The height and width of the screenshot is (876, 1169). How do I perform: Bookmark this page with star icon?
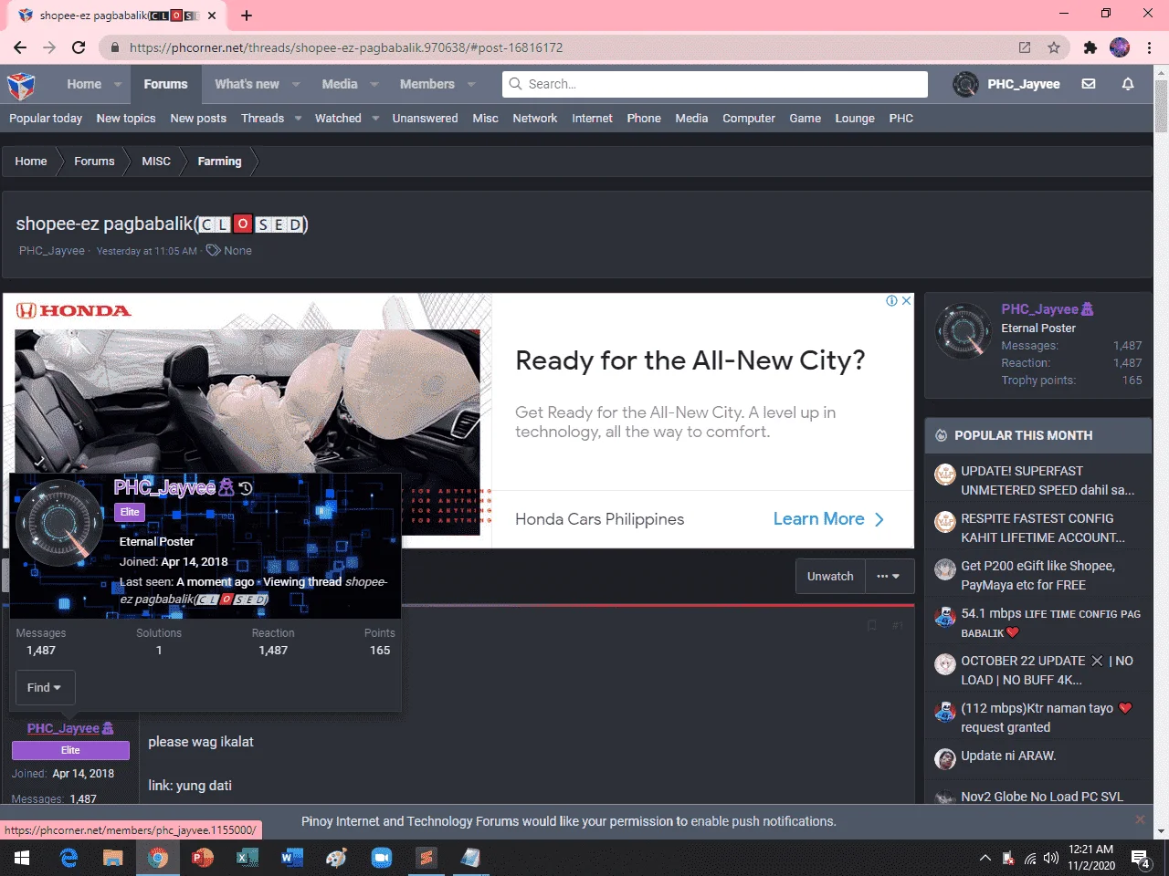(1054, 47)
